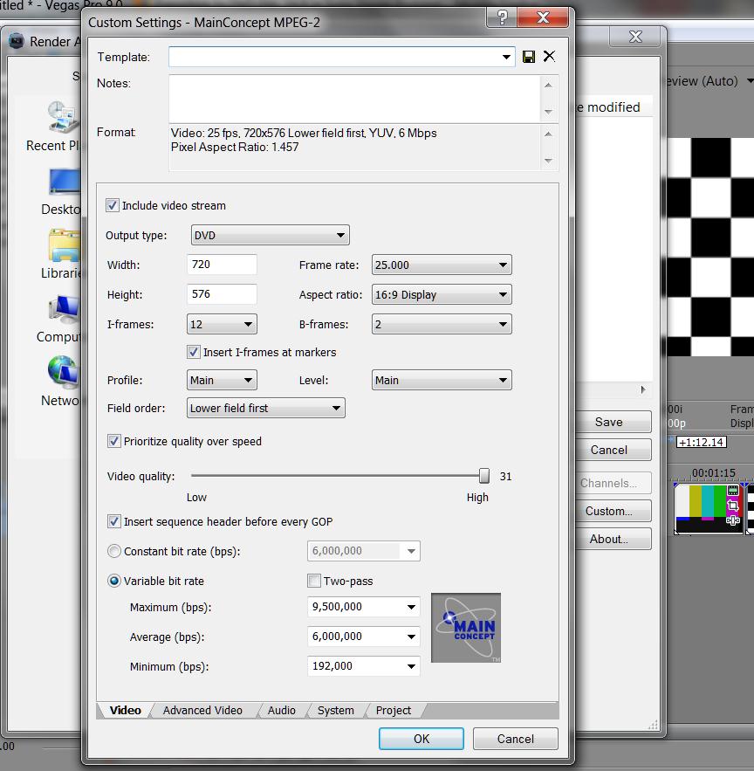Click the Delete Template X icon
This screenshot has width=754, height=771.
click(549, 56)
